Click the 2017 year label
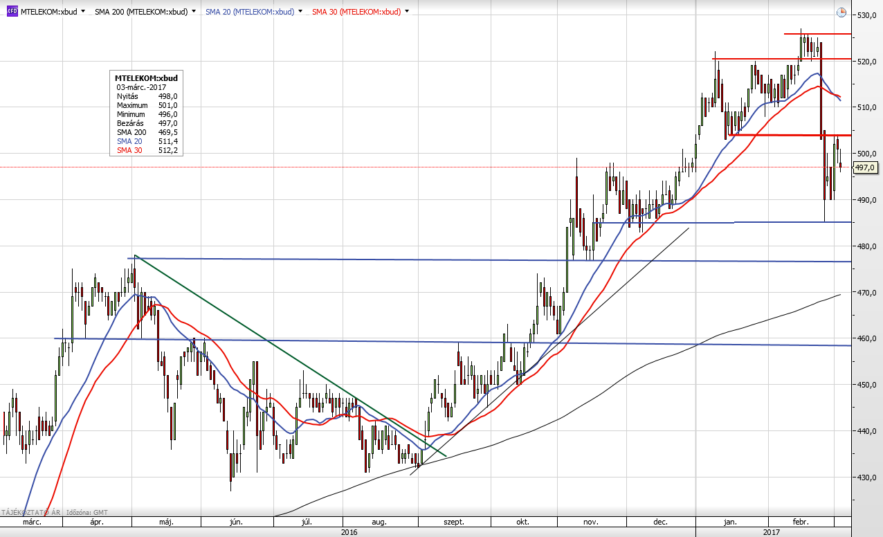 (773, 532)
